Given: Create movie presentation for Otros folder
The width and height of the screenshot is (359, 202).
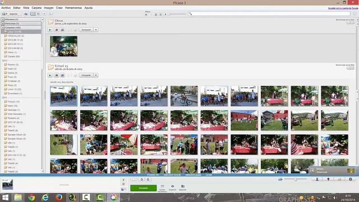Looking at the screenshot, I should (62, 30).
